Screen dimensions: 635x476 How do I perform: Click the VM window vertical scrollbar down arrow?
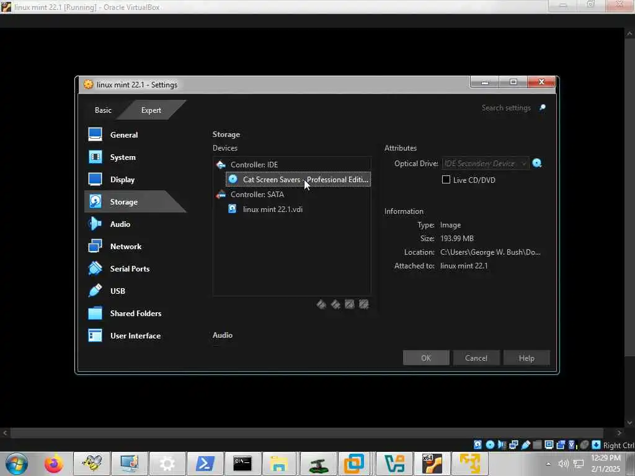(x=629, y=422)
